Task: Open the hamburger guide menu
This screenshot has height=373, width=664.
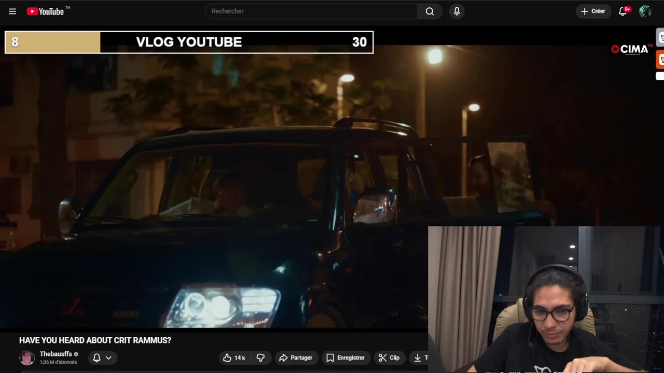Action: point(12,11)
